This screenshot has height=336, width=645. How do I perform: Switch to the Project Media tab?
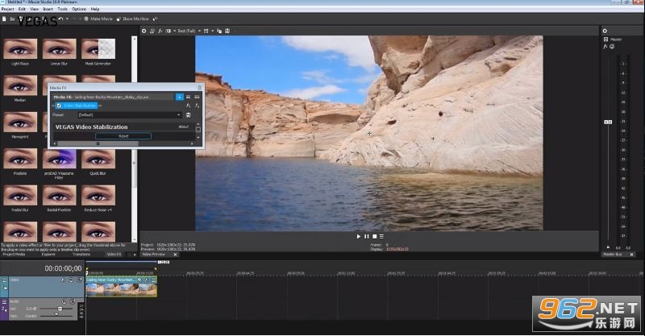[14, 255]
